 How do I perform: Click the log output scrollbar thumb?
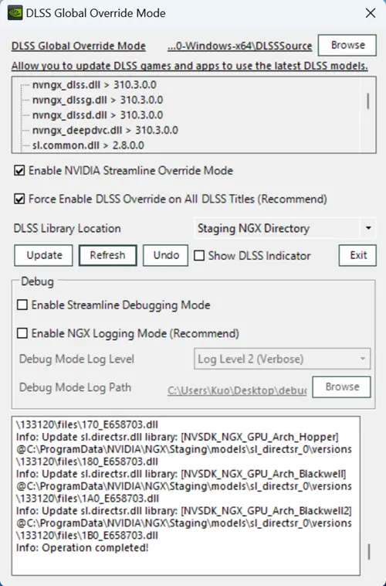click(x=369, y=552)
